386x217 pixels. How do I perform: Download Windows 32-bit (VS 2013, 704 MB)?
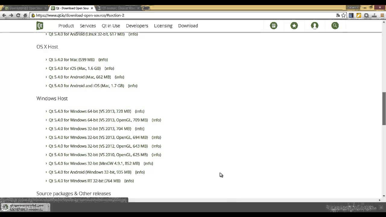click(90, 129)
